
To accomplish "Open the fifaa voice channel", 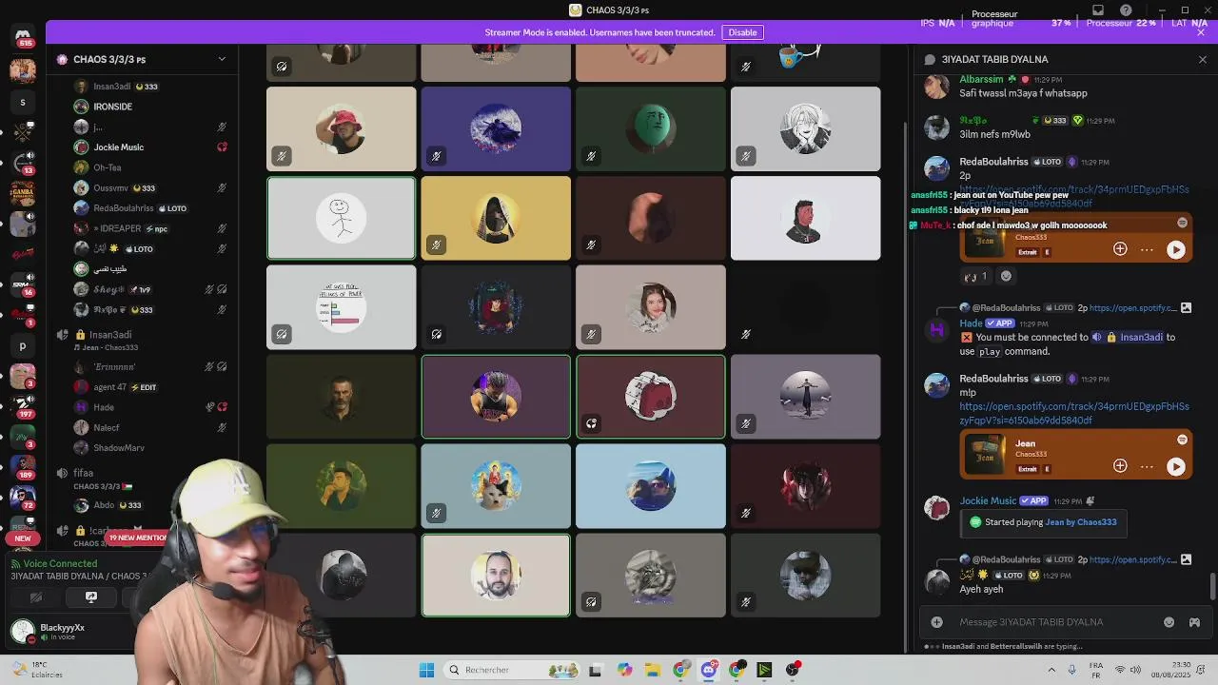I will 84,473.
